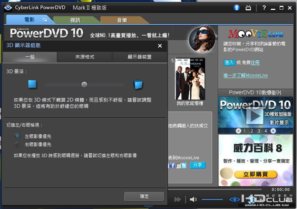Open 進一步了解MoovieLive link
Image resolution: width=297 pixels, height=209 pixels.
click(x=245, y=75)
